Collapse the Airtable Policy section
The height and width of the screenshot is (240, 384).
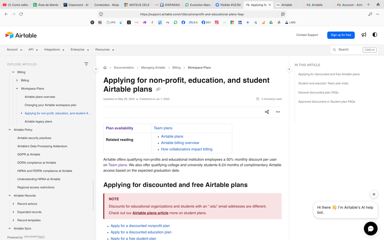10,130
